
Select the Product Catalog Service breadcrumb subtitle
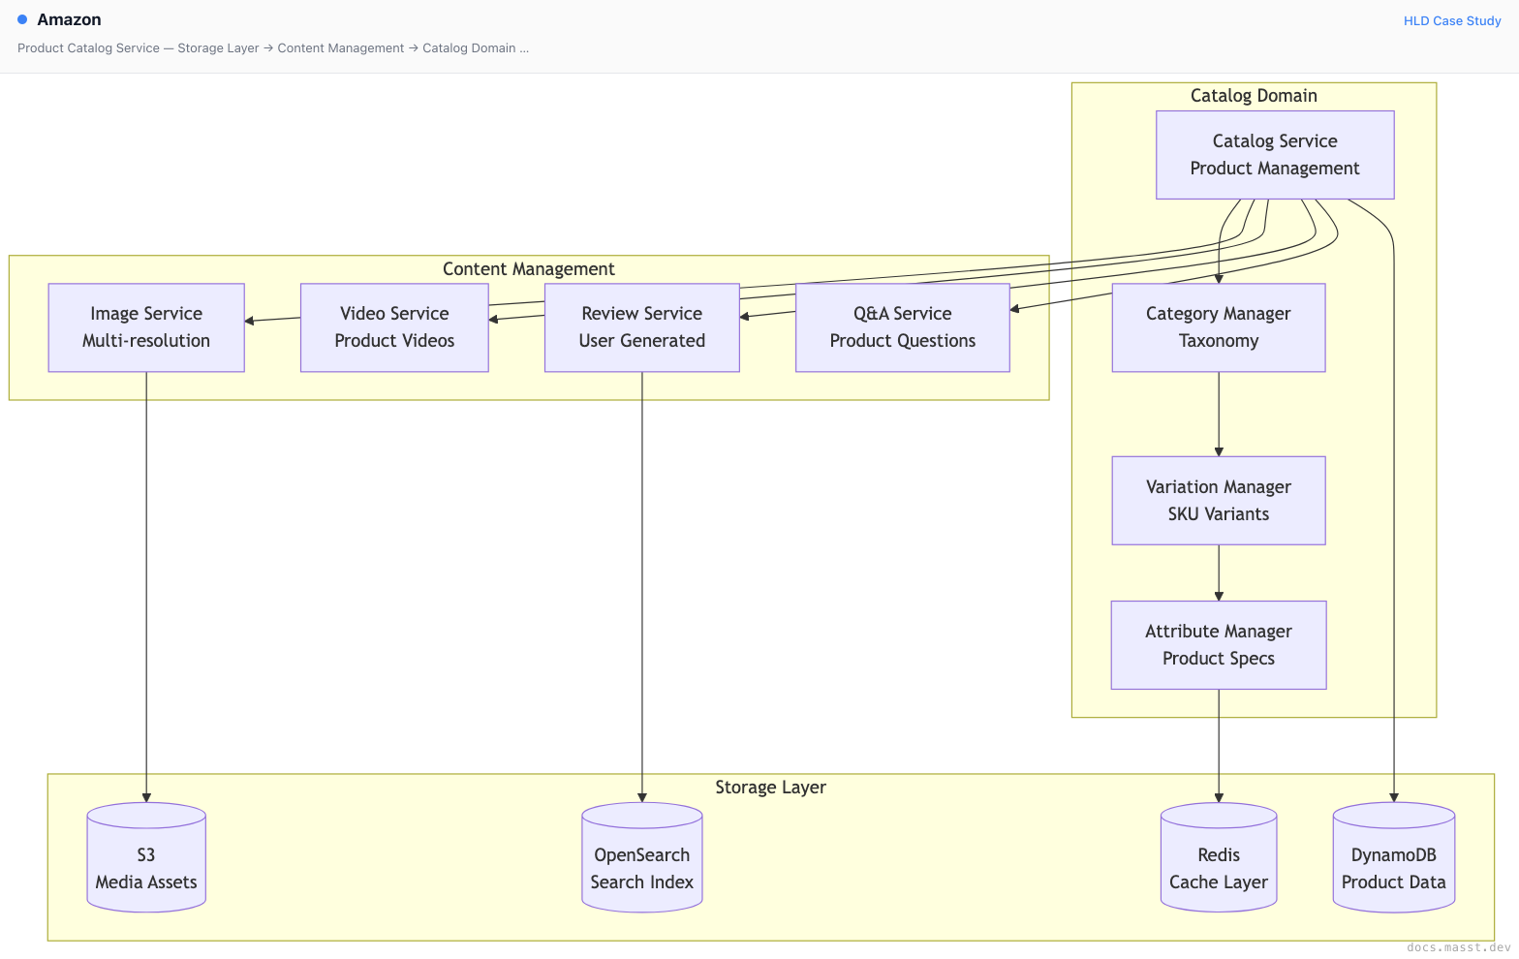273,47
